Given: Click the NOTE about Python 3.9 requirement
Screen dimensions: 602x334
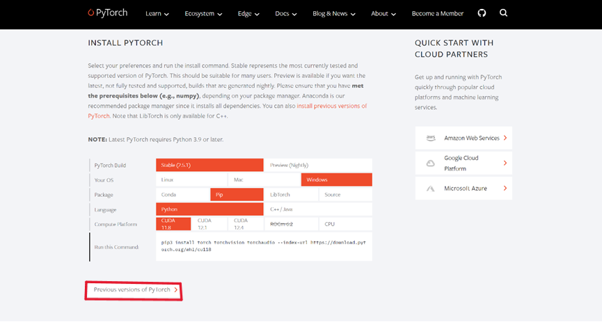Looking at the screenshot, I should 155,140.
